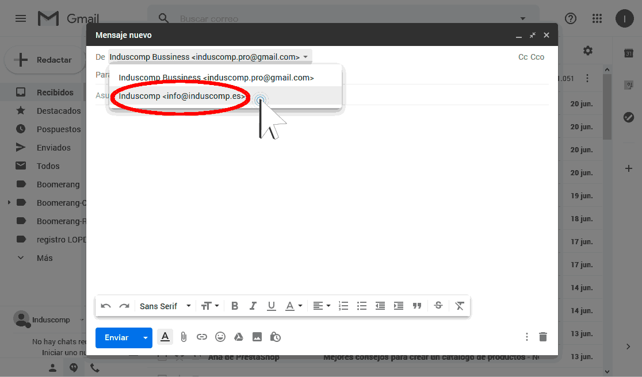Open the phone calls tab icon
Viewport: 642px width, 377px height.
94,368
